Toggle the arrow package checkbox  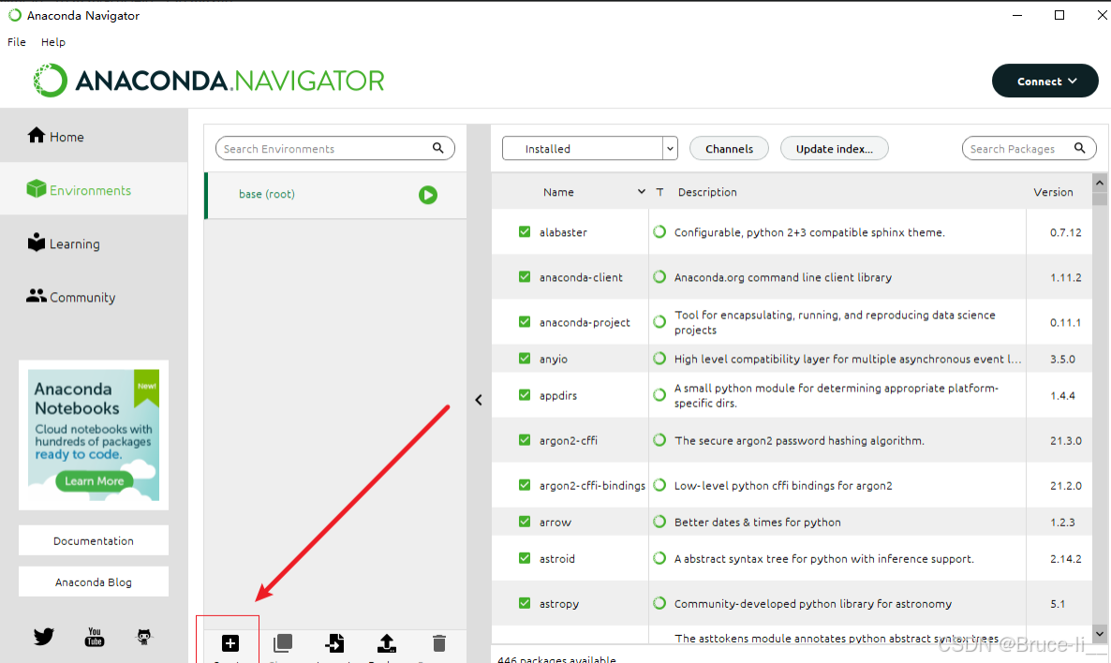(x=525, y=522)
